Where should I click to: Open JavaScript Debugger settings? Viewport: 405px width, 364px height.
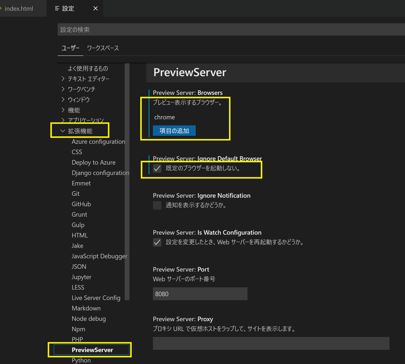(x=99, y=256)
